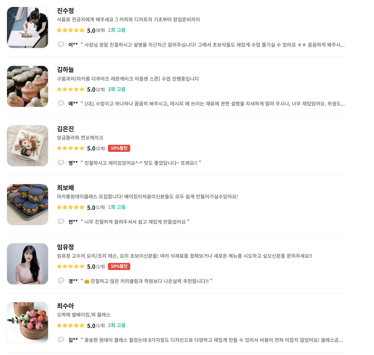This screenshot has width=374, height=355.
Task: Open the blue macaron photo of 최보배
Action: [27, 204]
